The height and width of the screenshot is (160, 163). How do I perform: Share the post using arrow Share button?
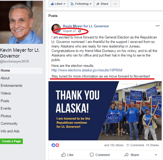(132, 155)
